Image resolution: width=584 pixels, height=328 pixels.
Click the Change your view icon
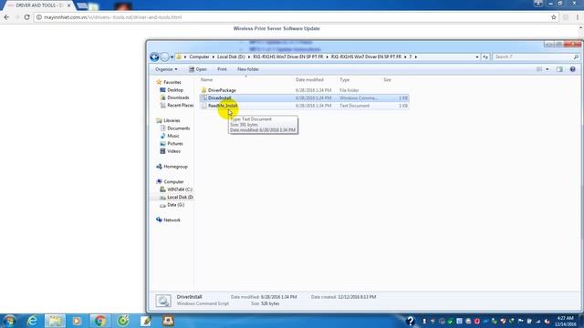coord(539,69)
